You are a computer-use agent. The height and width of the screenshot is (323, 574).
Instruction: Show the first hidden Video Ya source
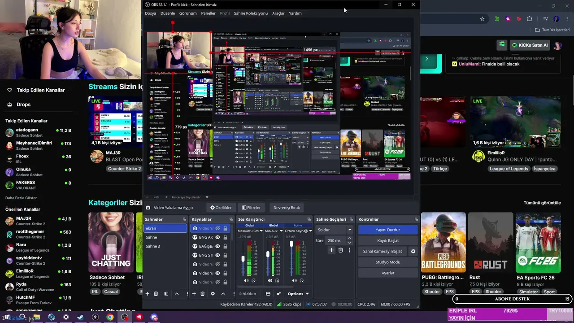point(217,228)
